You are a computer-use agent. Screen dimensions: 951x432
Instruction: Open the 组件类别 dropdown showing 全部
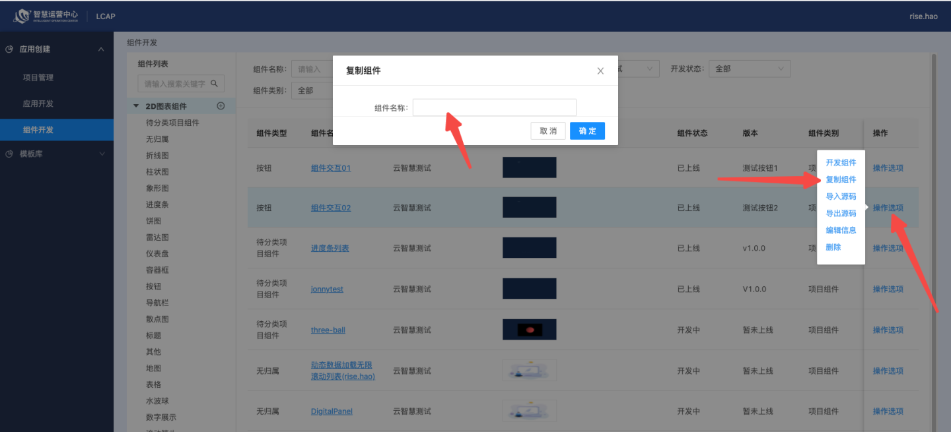pos(312,90)
